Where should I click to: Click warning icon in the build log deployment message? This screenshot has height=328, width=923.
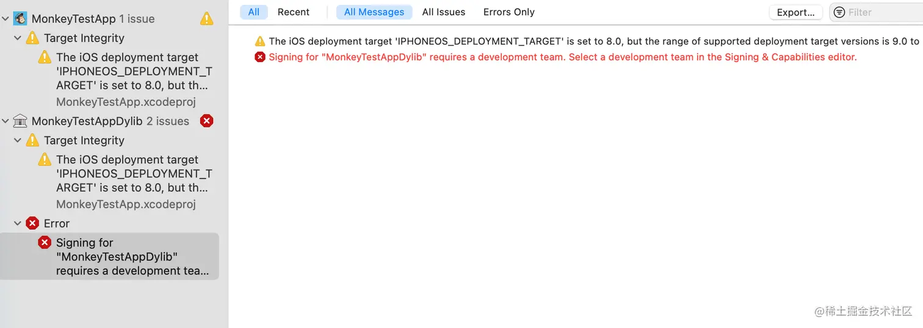(260, 41)
